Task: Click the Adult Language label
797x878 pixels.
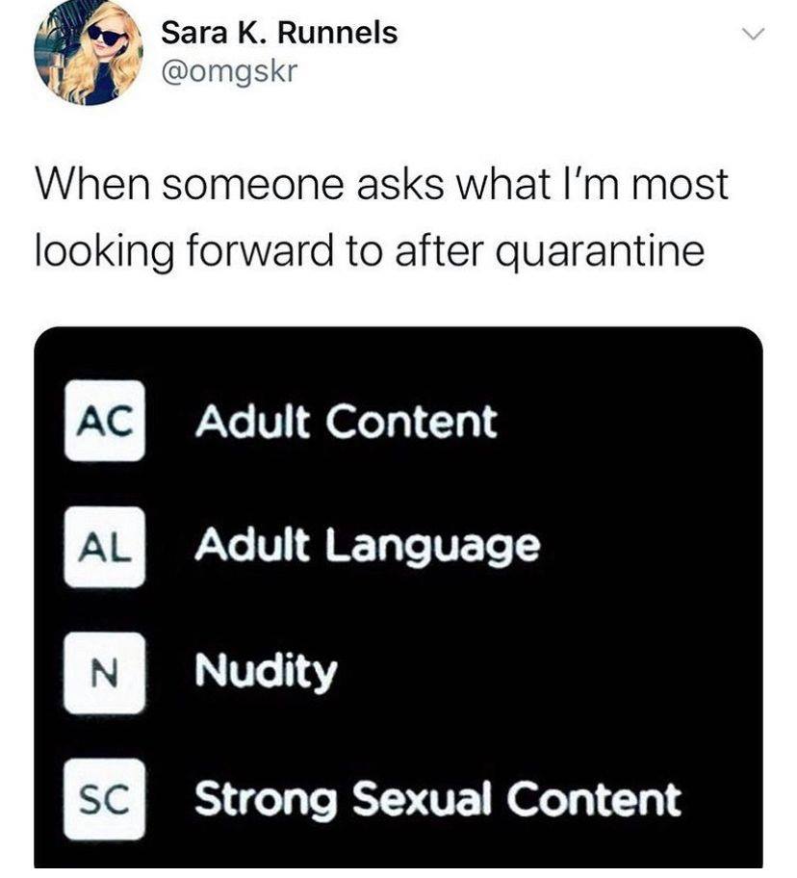Action: click(x=367, y=548)
